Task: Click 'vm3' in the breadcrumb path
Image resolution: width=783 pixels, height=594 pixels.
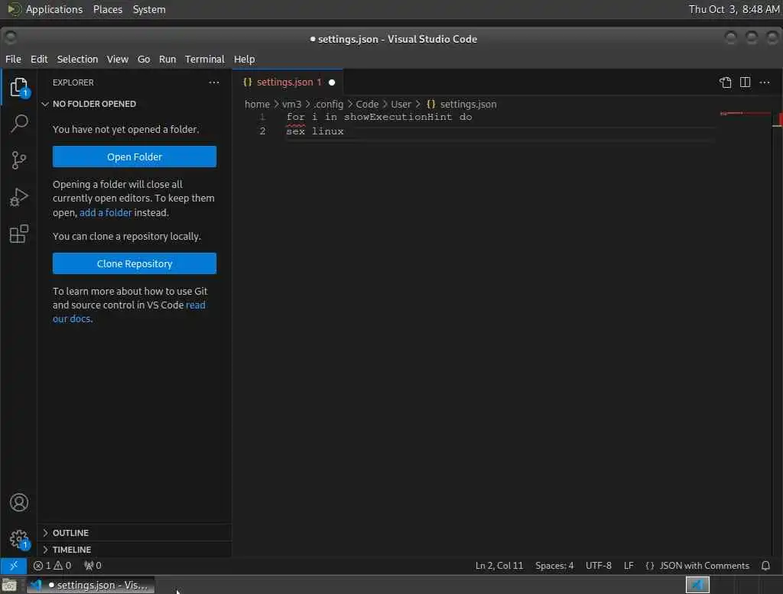Action: click(291, 104)
